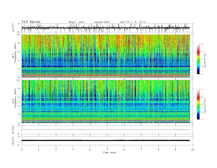Screen dimensions: 217x168
Task: Click the log(PSD) label beside ch.1 colorbar
Action: point(205,60)
